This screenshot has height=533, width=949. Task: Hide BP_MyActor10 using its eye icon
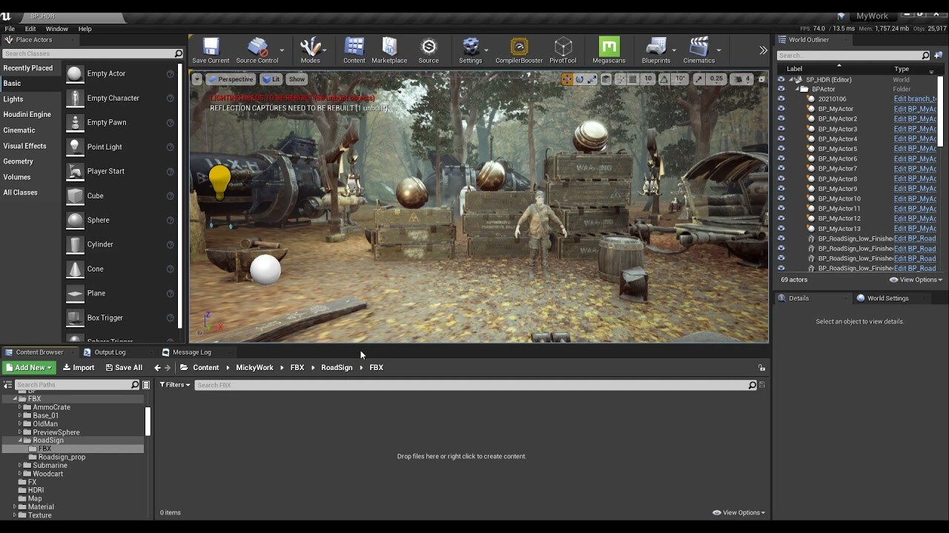[x=781, y=198]
